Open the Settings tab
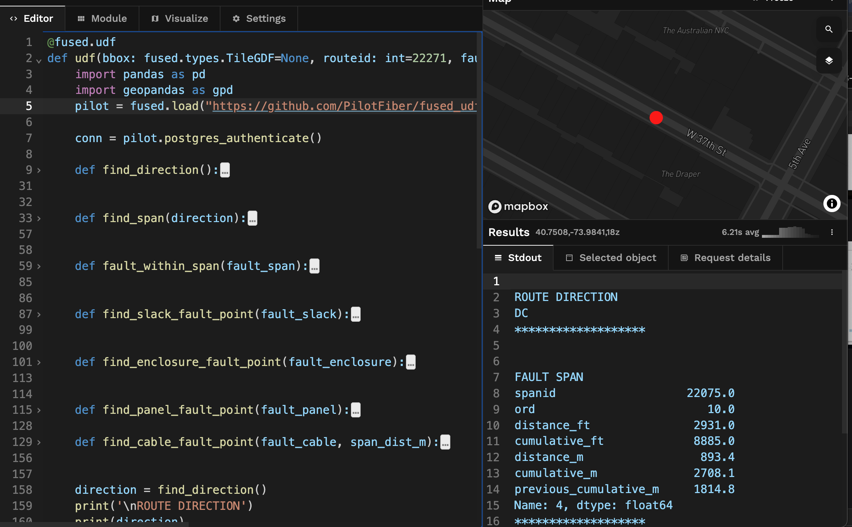852x527 pixels. [x=259, y=19]
